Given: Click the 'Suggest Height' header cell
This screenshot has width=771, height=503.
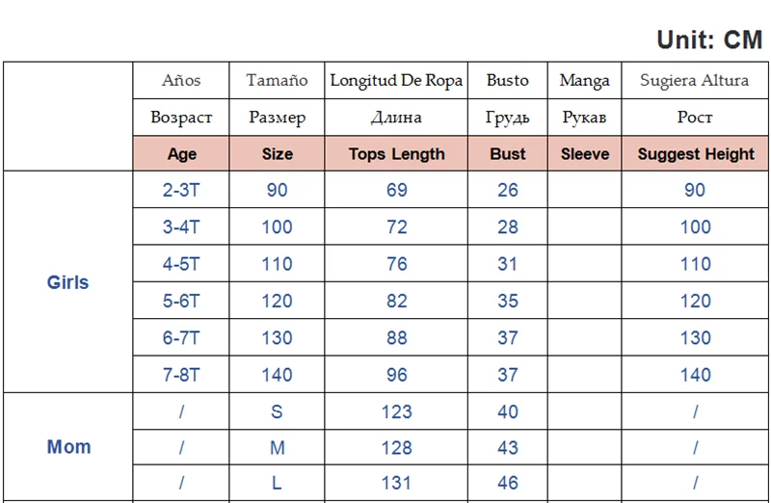Looking at the screenshot, I should 695,154.
